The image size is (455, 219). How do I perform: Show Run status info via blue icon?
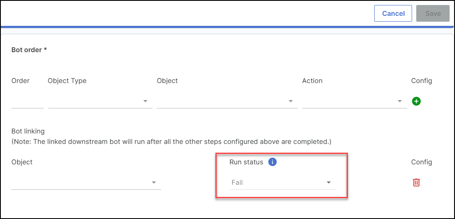[272, 162]
